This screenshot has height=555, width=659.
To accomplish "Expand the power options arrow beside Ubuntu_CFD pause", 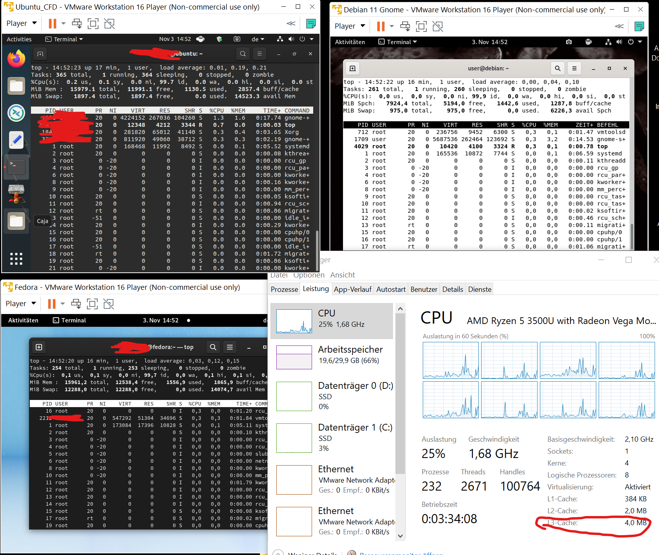I will point(64,24).
